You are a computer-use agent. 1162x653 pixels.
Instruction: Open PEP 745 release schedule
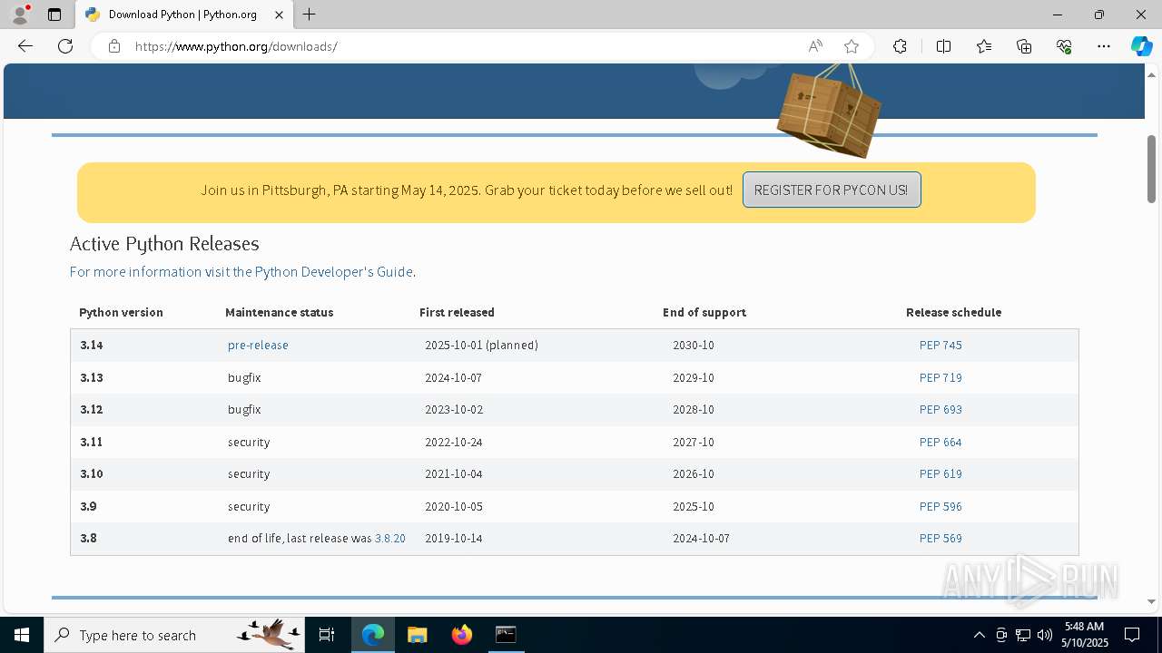pos(940,346)
